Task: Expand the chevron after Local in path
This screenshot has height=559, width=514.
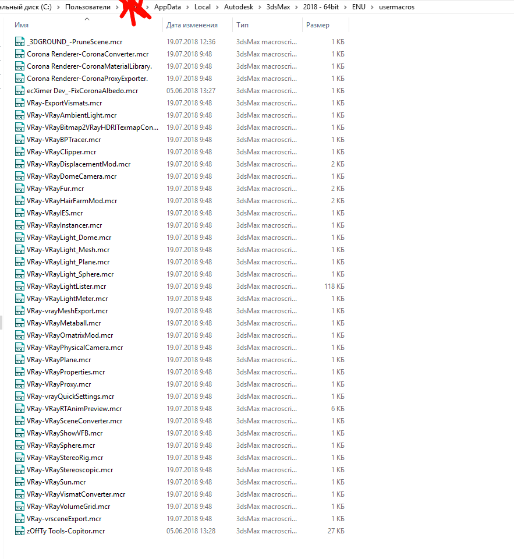Action: coord(218,7)
